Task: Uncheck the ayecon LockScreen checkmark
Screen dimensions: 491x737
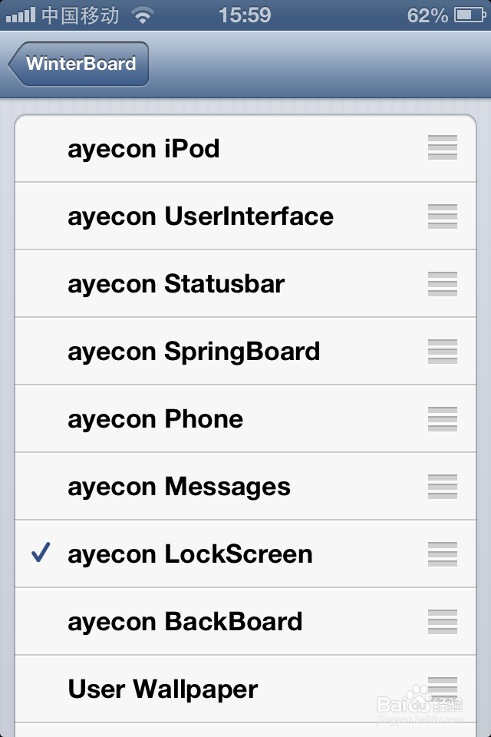Action: click(x=41, y=554)
